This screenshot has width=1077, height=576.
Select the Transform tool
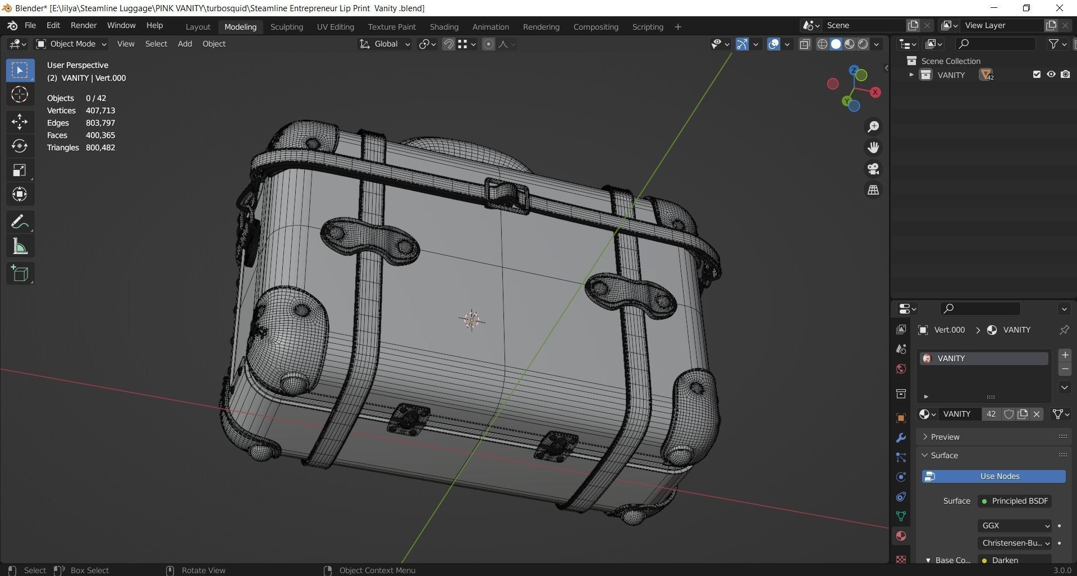tap(20, 194)
